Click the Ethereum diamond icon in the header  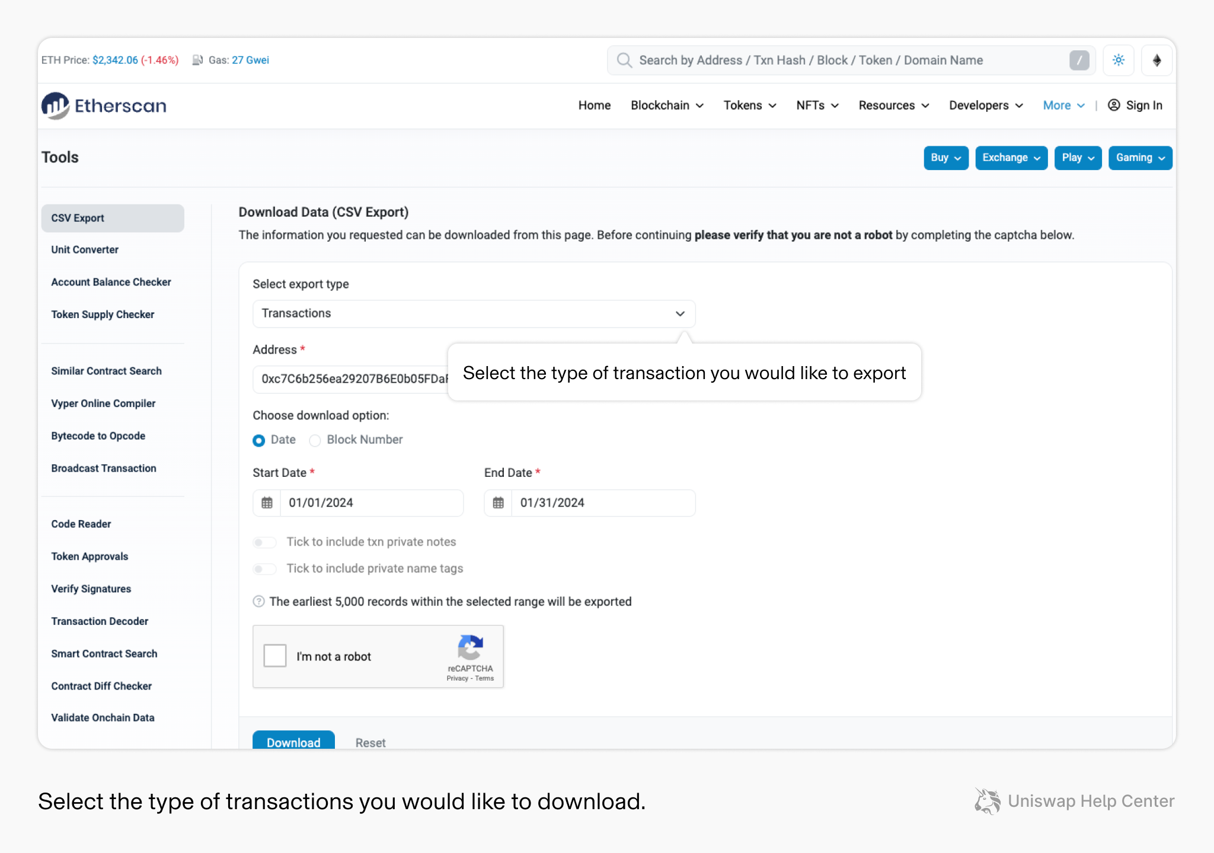click(x=1156, y=60)
